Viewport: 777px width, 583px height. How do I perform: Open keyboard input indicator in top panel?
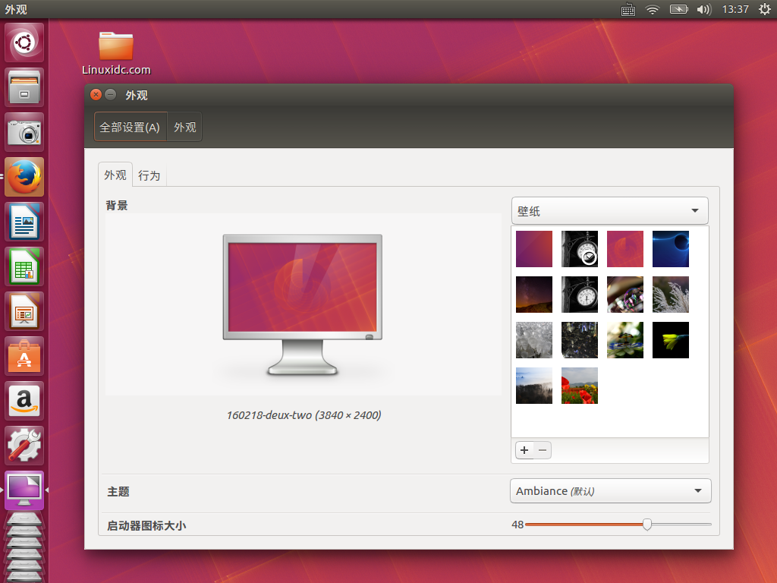click(628, 9)
